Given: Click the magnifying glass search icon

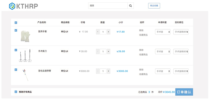Looking at the screenshot, I should point(131,6).
